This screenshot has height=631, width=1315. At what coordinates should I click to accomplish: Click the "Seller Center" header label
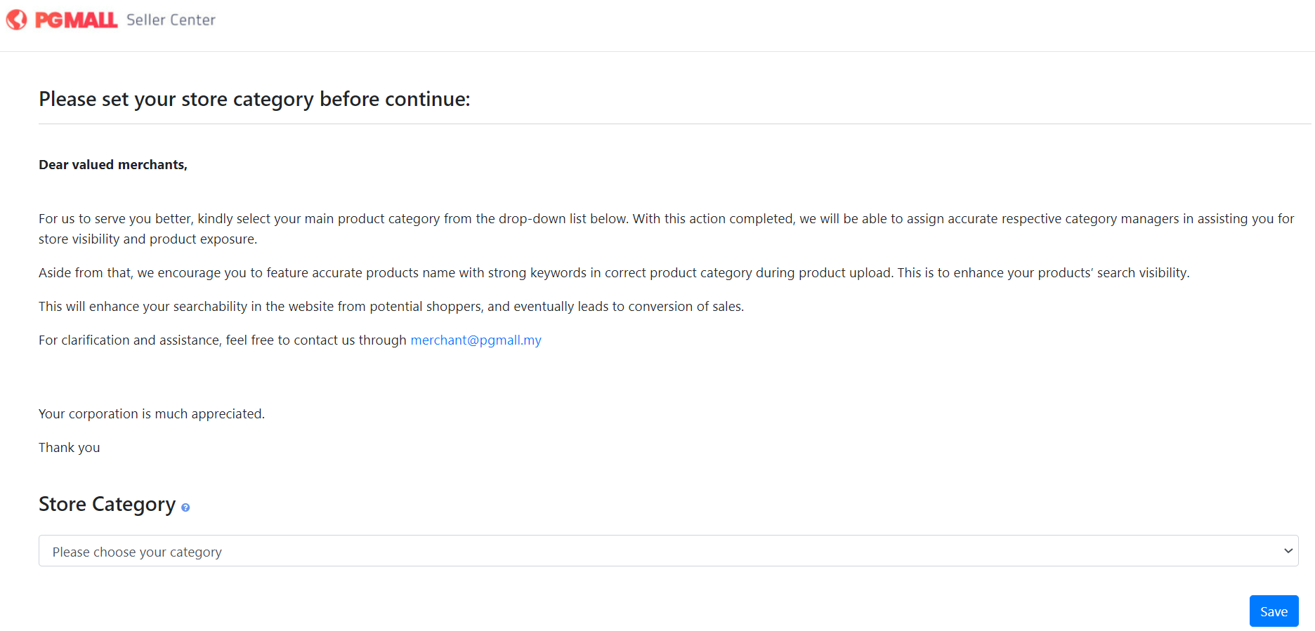point(171,20)
